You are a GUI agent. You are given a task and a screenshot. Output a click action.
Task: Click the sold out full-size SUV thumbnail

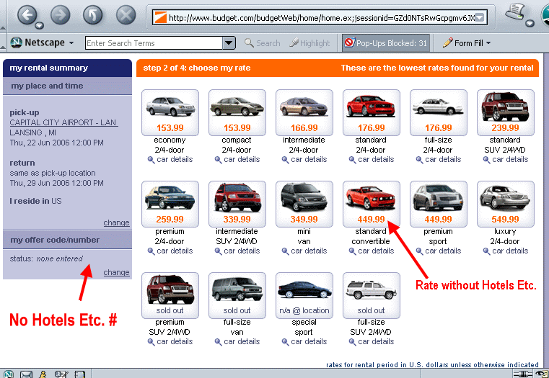(x=372, y=295)
